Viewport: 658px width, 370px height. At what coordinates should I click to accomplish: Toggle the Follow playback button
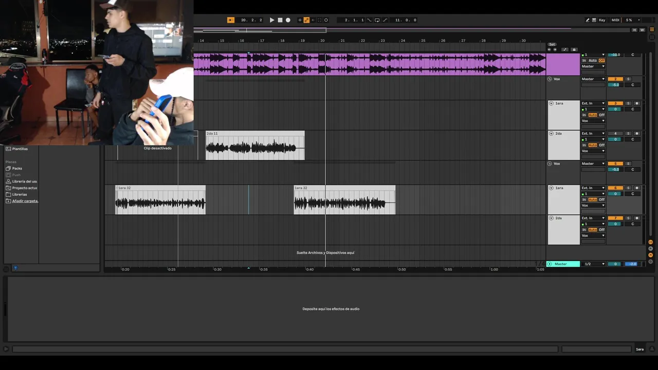(231, 20)
